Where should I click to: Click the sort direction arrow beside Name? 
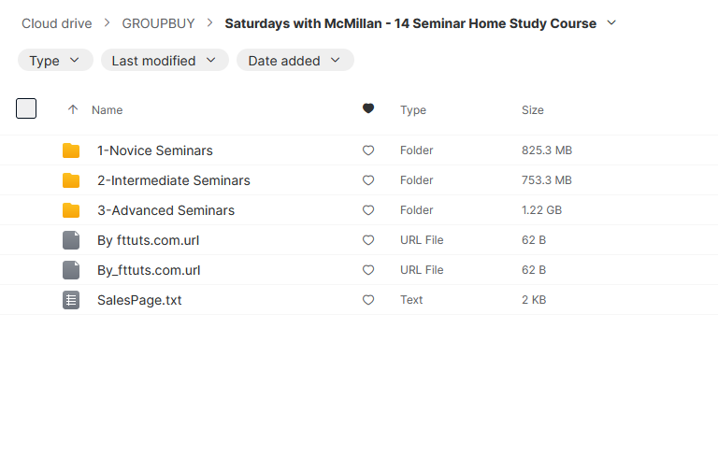click(73, 109)
